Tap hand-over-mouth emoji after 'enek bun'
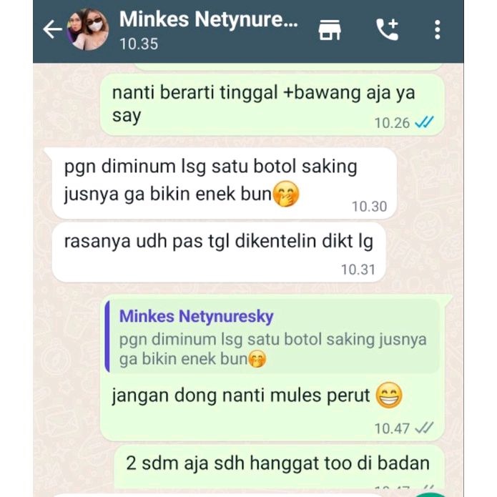This screenshot has width=497, height=497. tap(285, 194)
